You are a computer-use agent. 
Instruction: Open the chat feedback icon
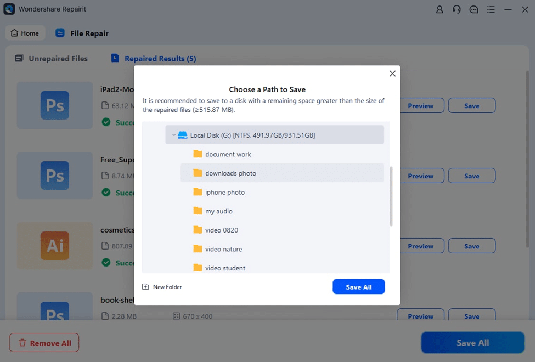click(x=473, y=9)
